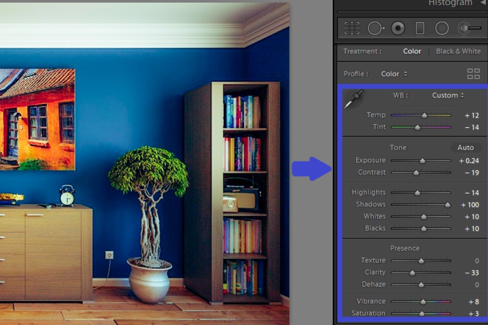Click the Clarity value field
This screenshot has height=325, width=488.
pos(471,272)
